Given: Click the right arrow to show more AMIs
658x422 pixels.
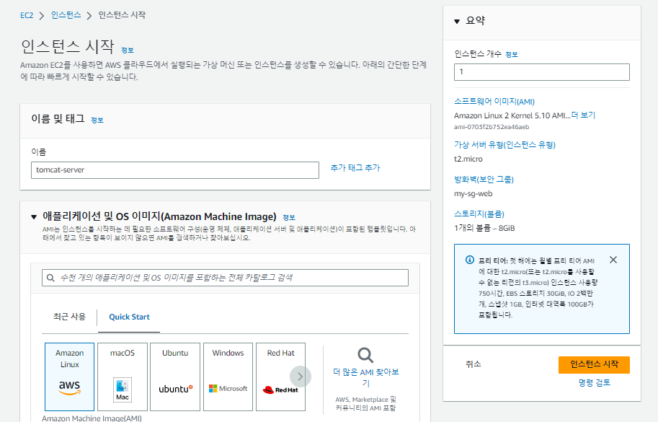Looking at the screenshot, I should (x=301, y=377).
